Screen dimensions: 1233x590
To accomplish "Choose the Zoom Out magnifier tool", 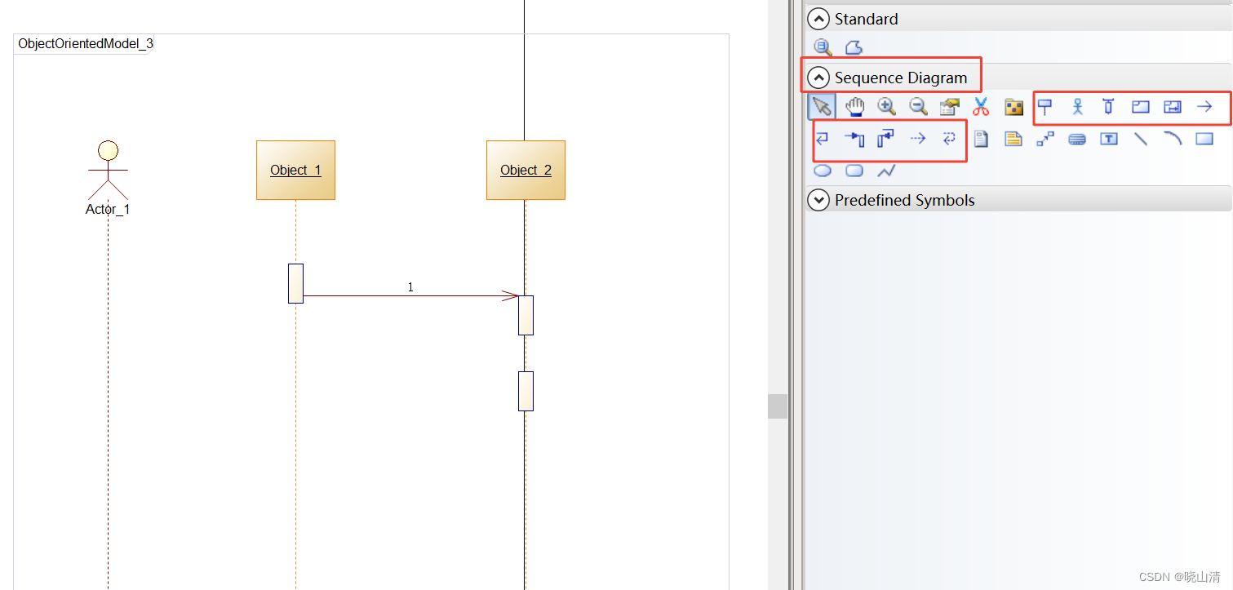I will [x=918, y=106].
